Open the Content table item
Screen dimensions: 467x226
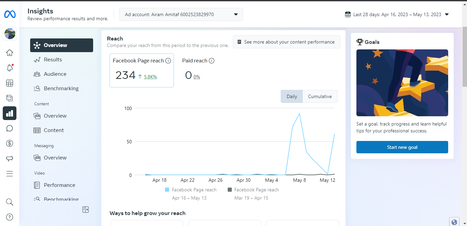(x=62, y=130)
